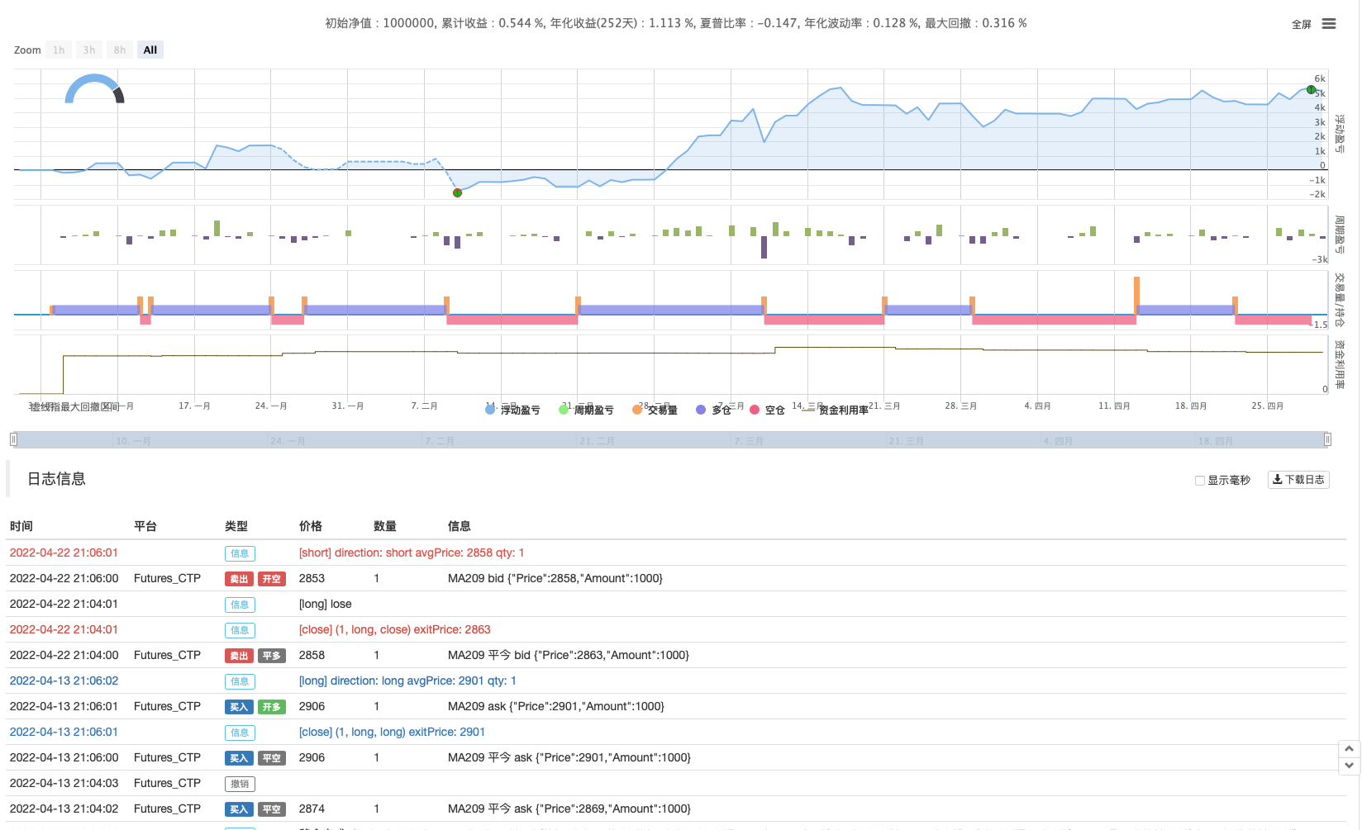The width and height of the screenshot is (1362, 830).
Task: Click 平空 badge on 2022-04-13 21:06:00 row
Action: coord(272,758)
